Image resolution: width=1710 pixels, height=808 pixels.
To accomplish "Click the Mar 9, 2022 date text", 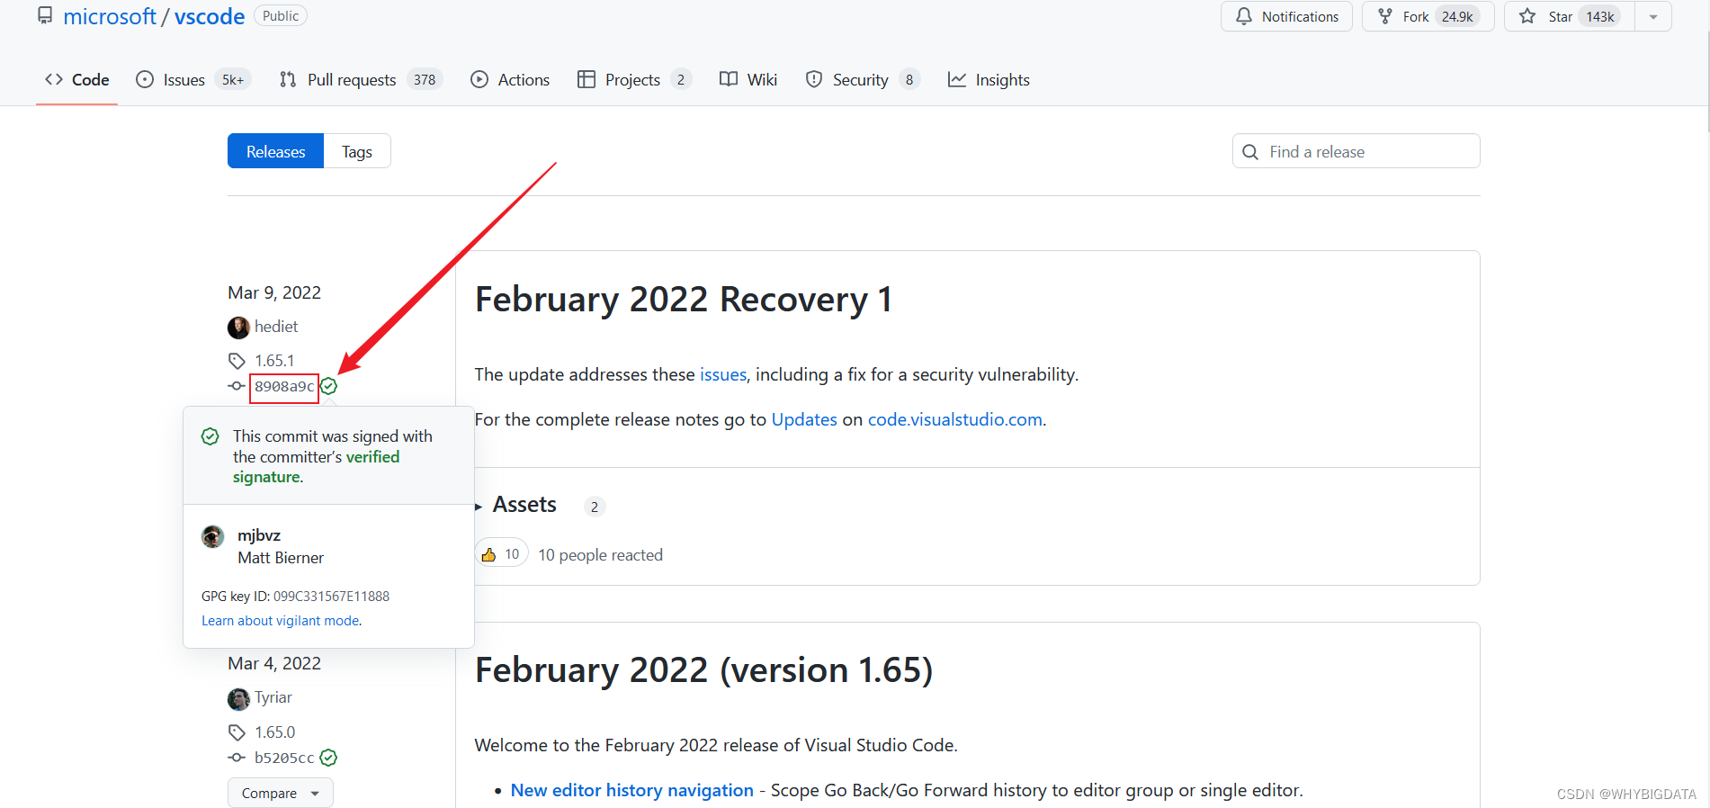I will coord(274,292).
